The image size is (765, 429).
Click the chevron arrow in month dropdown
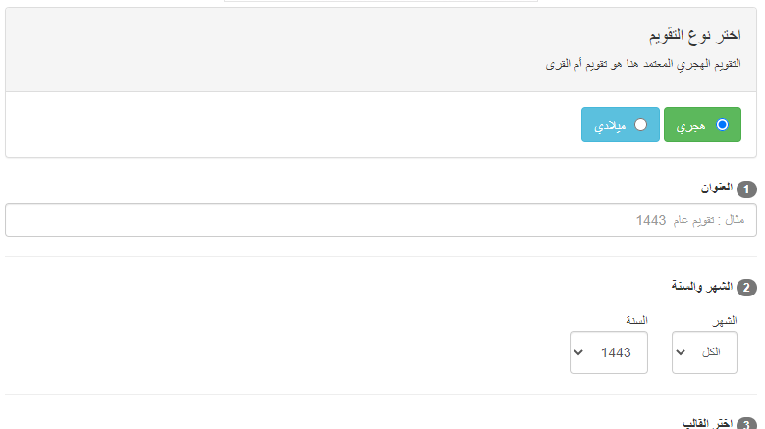coord(681,352)
